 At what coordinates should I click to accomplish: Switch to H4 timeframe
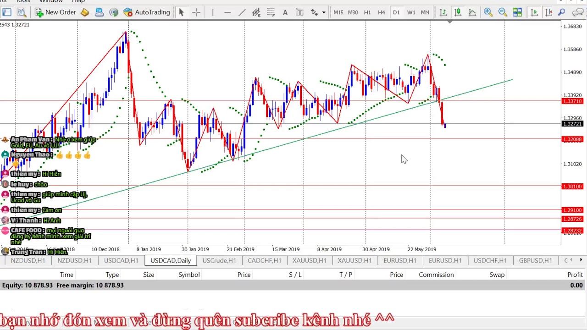coord(381,12)
